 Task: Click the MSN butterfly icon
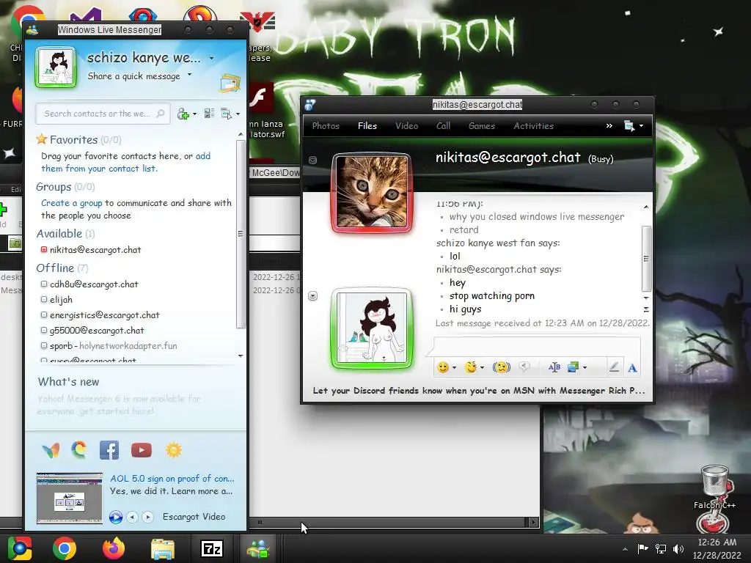[x=51, y=450]
